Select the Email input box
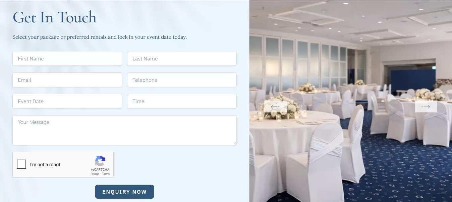This screenshot has width=452, height=202. (67, 80)
